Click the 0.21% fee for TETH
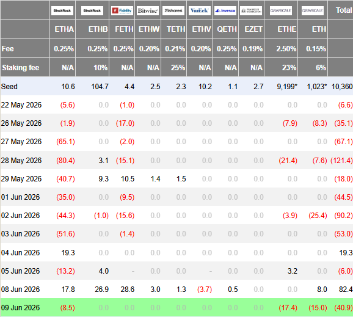353x317 pixels. [x=175, y=49]
